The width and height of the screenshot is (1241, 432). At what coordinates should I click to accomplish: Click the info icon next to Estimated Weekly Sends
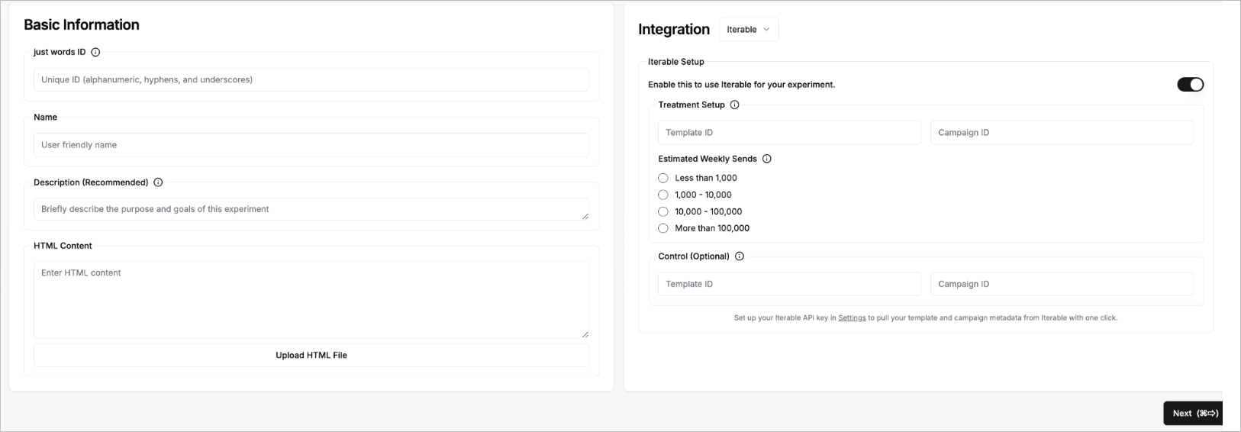tap(766, 159)
